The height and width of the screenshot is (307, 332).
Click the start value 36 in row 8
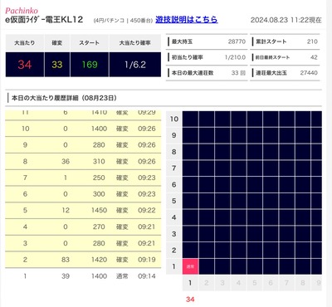tap(66, 161)
